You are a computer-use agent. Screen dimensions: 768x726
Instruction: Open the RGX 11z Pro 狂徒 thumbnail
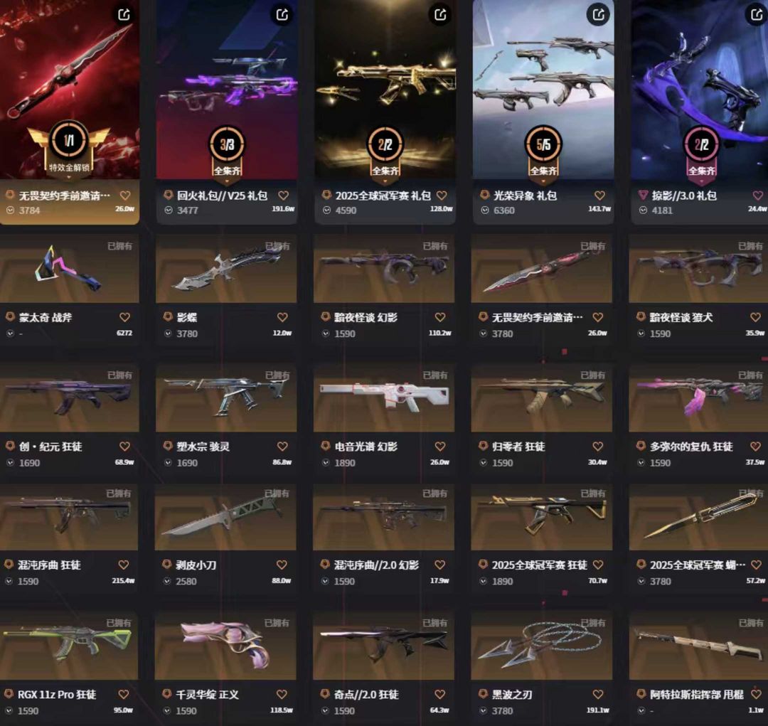point(68,646)
